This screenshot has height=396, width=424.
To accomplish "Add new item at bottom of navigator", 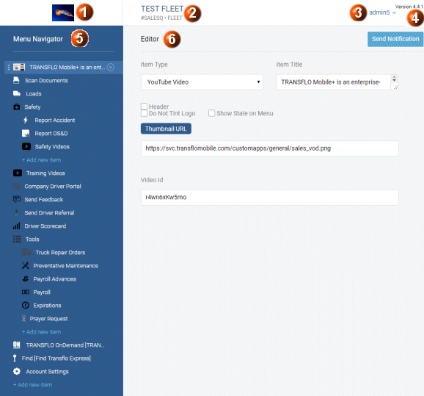I will tap(32, 385).
